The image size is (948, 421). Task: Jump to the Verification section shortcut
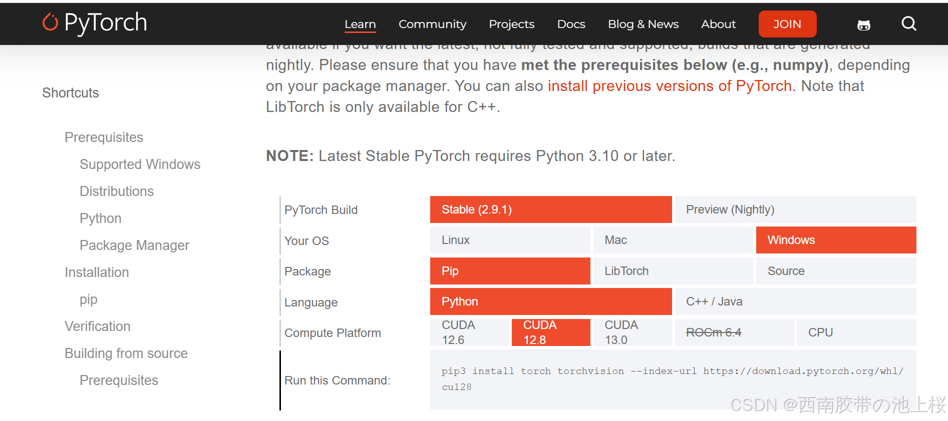pos(98,326)
